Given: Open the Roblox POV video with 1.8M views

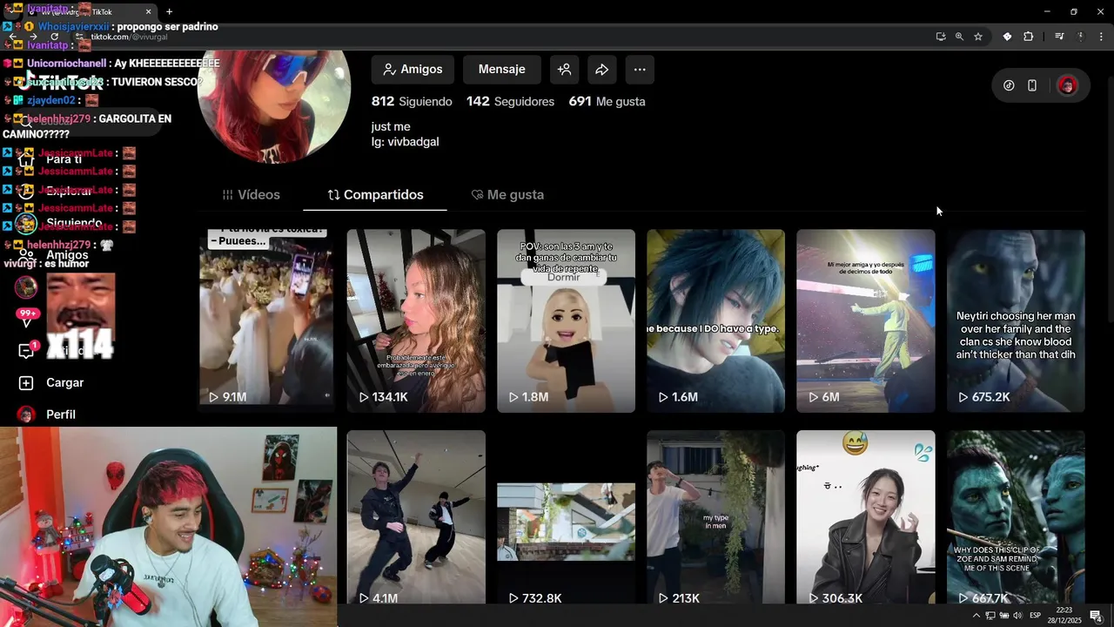Looking at the screenshot, I should coord(566,320).
